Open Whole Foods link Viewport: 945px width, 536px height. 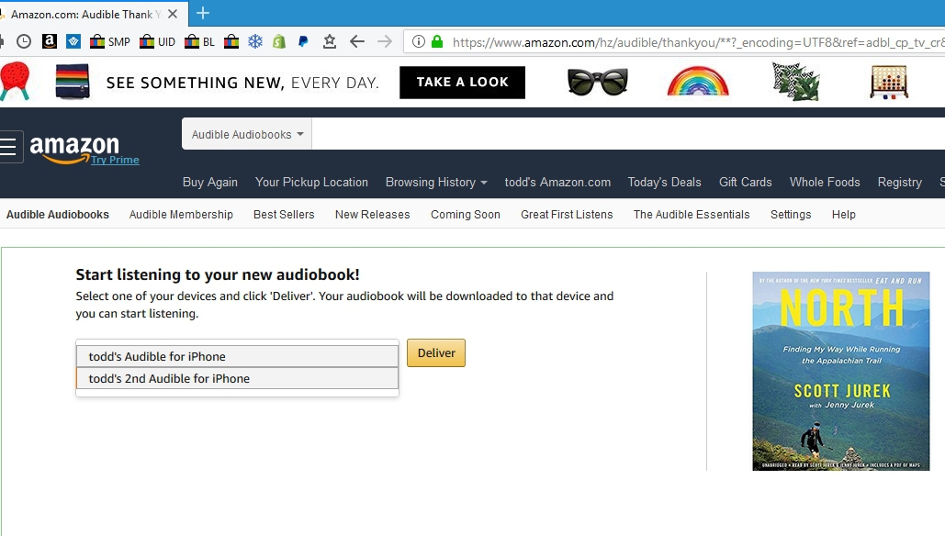(x=825, y=182)
